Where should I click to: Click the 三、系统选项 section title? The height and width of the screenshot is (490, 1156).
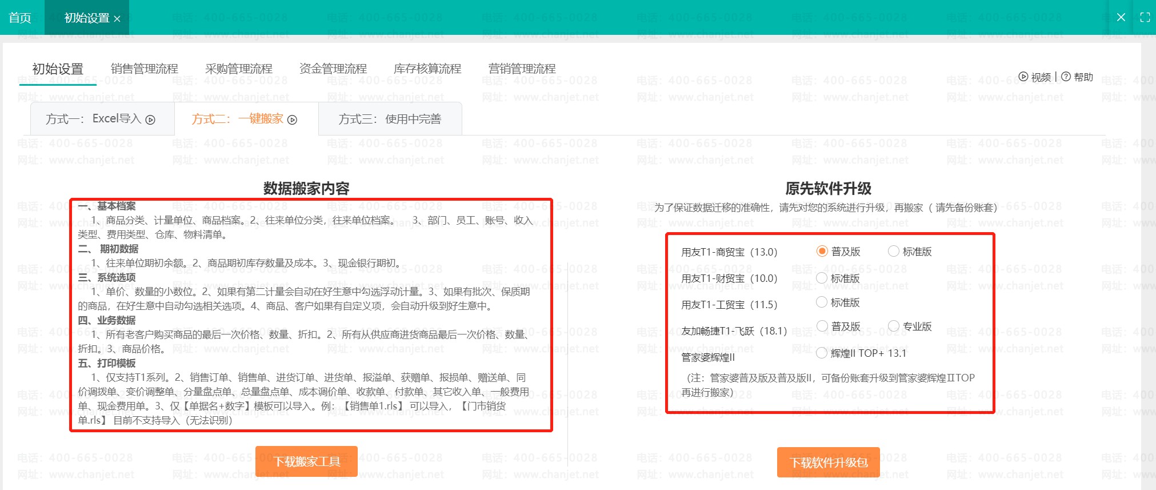pos(107,277)
